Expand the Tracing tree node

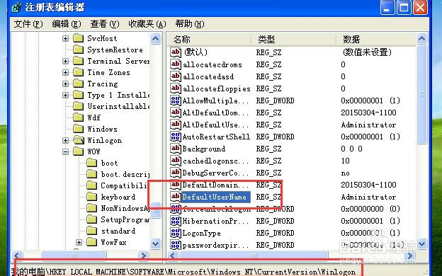(65, 84)
